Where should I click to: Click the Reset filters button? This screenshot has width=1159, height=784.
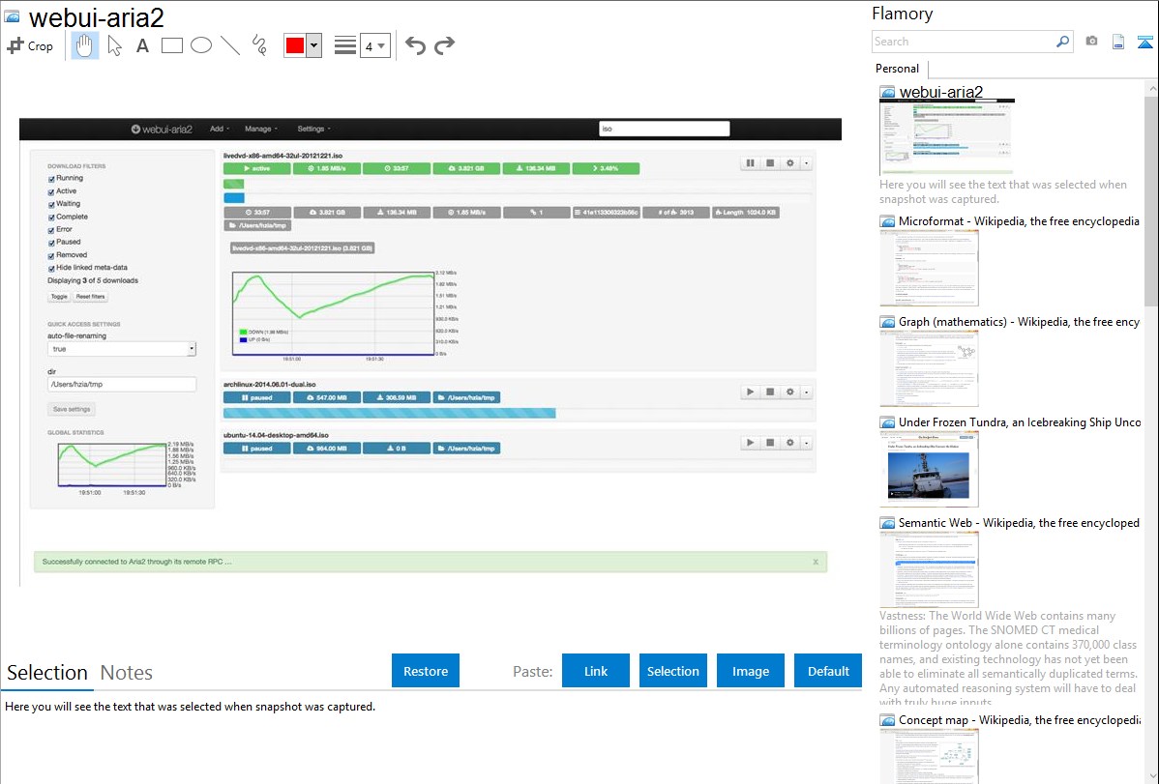pos(90,297)
